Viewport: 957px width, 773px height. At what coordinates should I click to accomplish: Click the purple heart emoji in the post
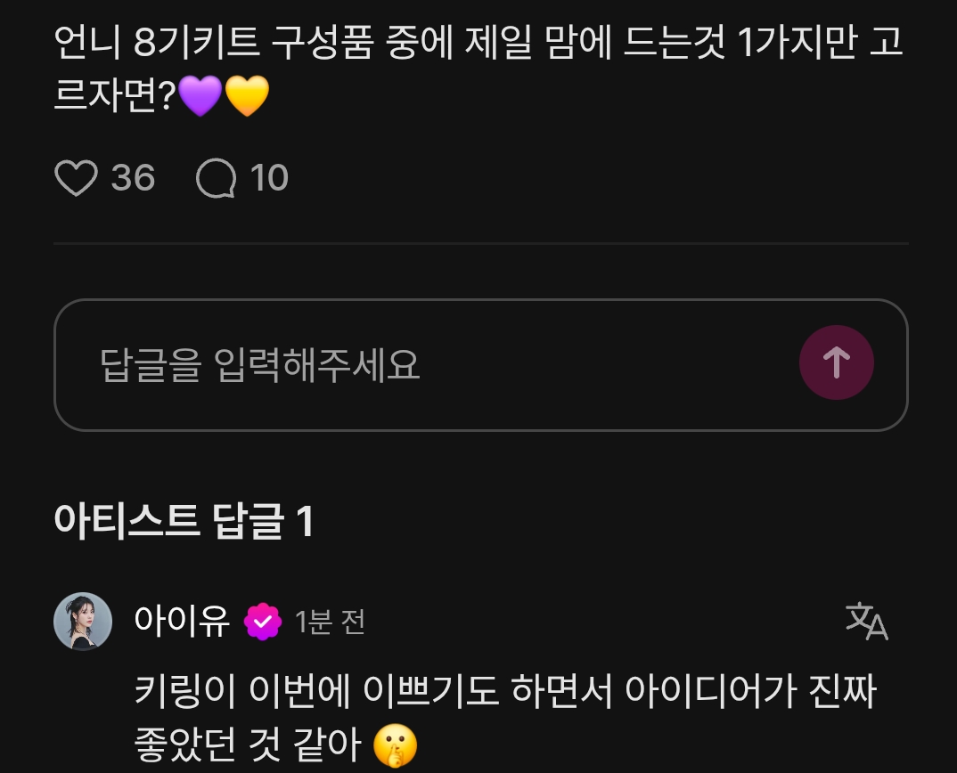[x=200, y=96]
